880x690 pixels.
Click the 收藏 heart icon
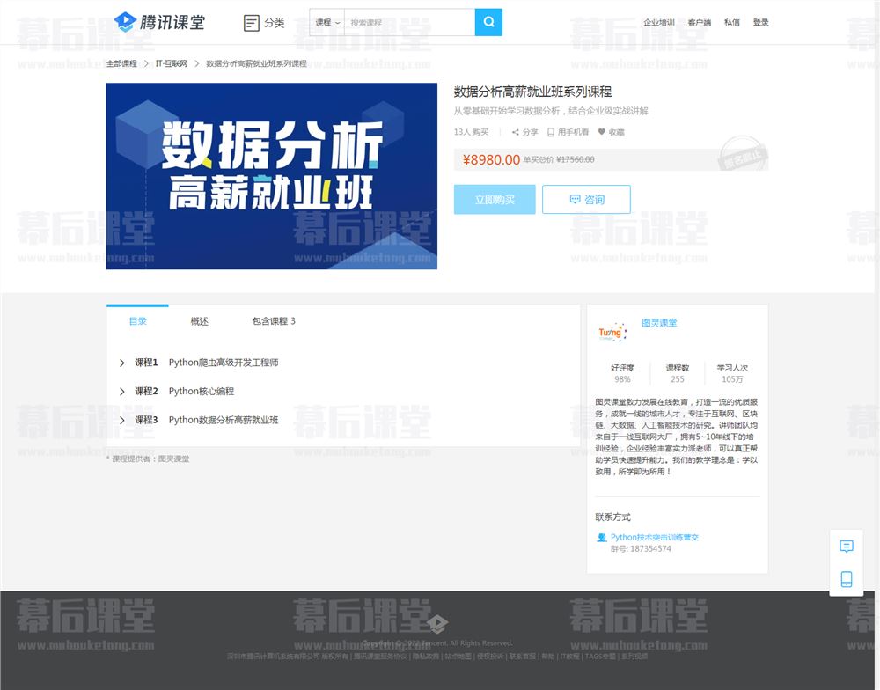pos(602,132)
